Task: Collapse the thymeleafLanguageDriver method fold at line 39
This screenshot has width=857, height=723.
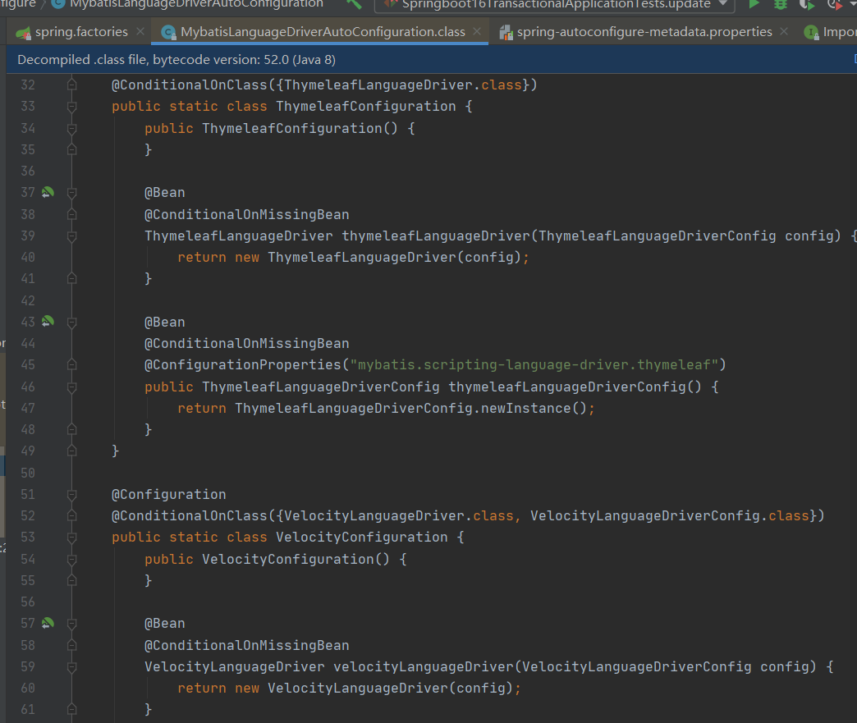Action: point(71,236)
